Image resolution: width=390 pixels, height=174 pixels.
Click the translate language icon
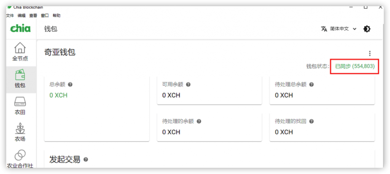click(324, 29)
